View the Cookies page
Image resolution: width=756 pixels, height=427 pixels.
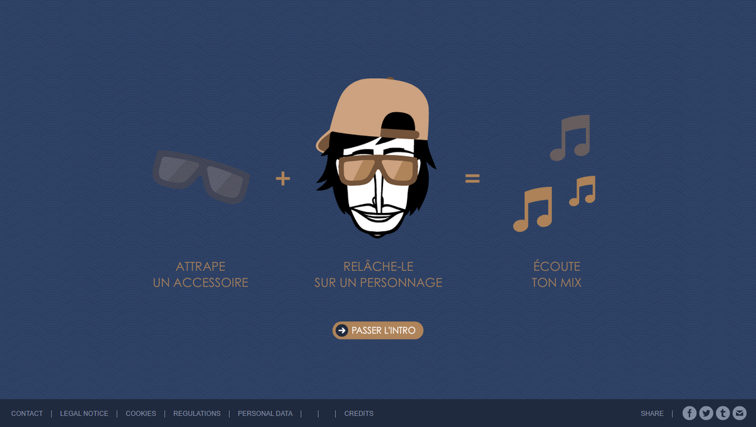(140, 414)
